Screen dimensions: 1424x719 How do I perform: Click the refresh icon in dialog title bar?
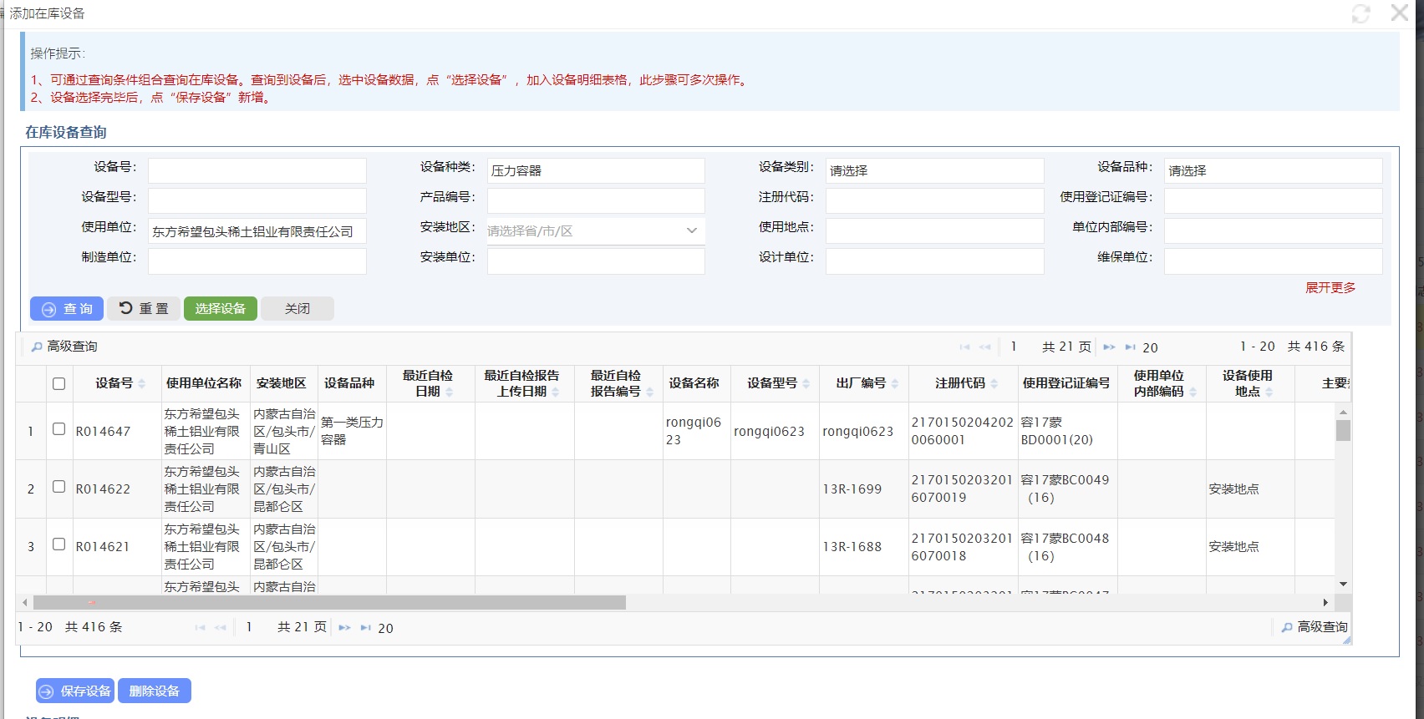pos(1360,13)
